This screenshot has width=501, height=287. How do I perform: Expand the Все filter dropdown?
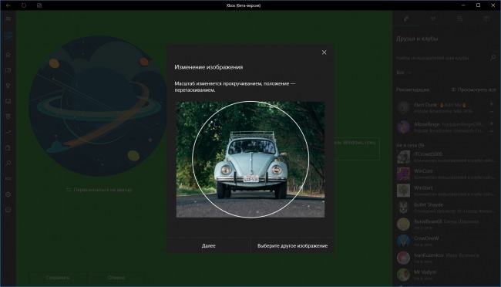click(404, 73)
